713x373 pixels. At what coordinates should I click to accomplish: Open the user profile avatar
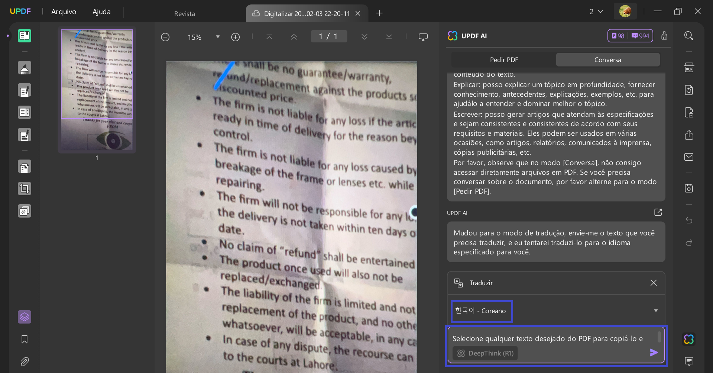pos(625,11)
